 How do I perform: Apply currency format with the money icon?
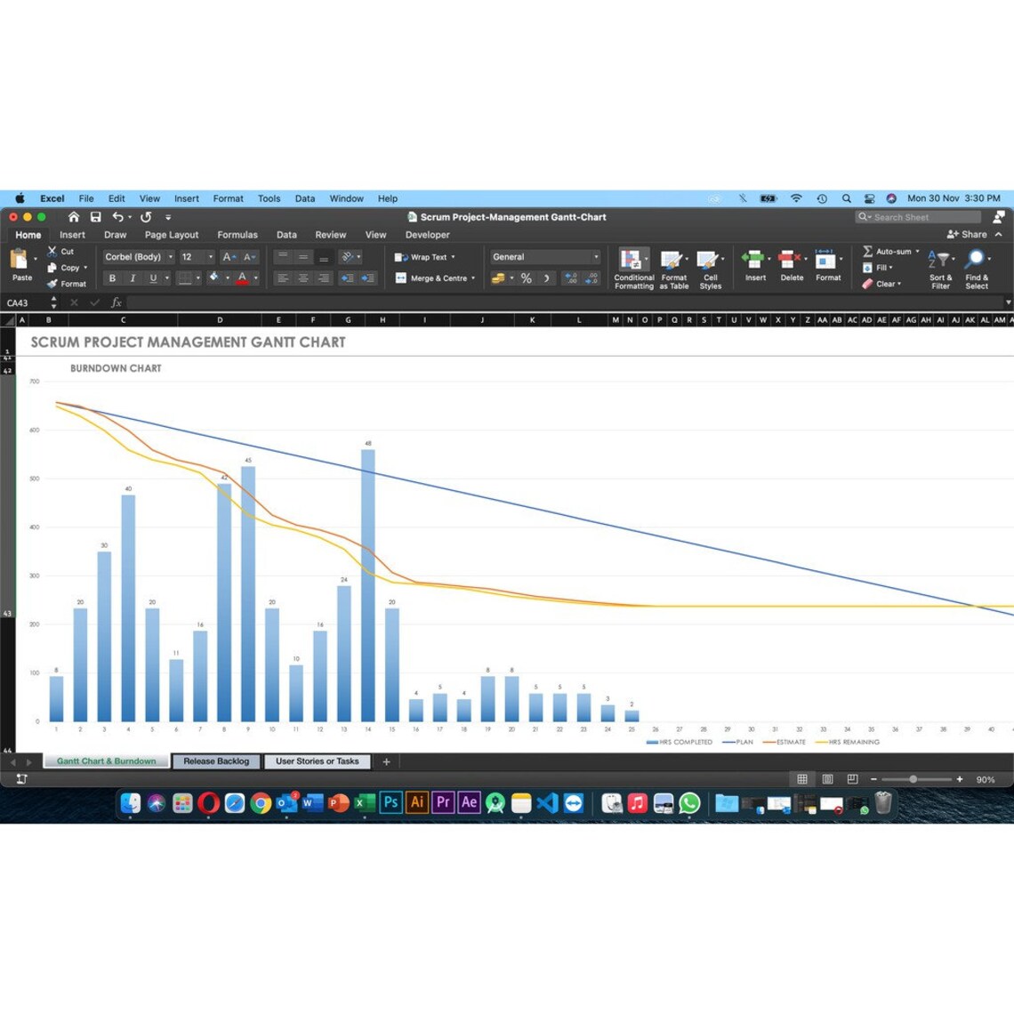(x=499, y=278)
